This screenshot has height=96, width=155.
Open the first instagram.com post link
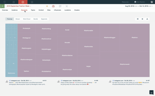(16, 81)
